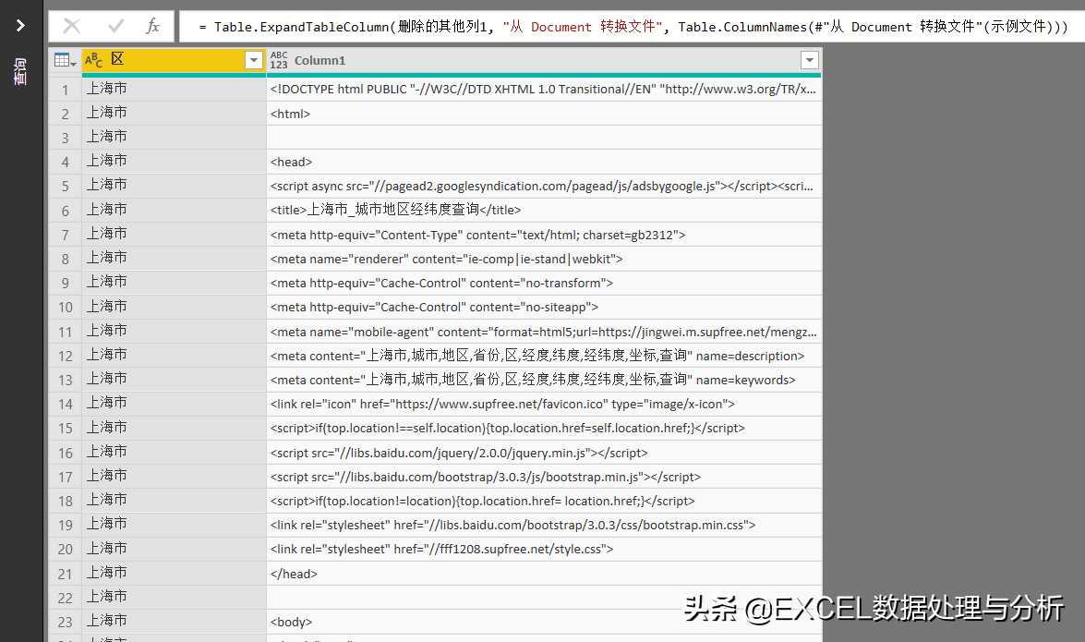Image resolution: width=1085 pixels, height=642 pixels.
Task: Select the 区 column header
Action: [174, 60]
